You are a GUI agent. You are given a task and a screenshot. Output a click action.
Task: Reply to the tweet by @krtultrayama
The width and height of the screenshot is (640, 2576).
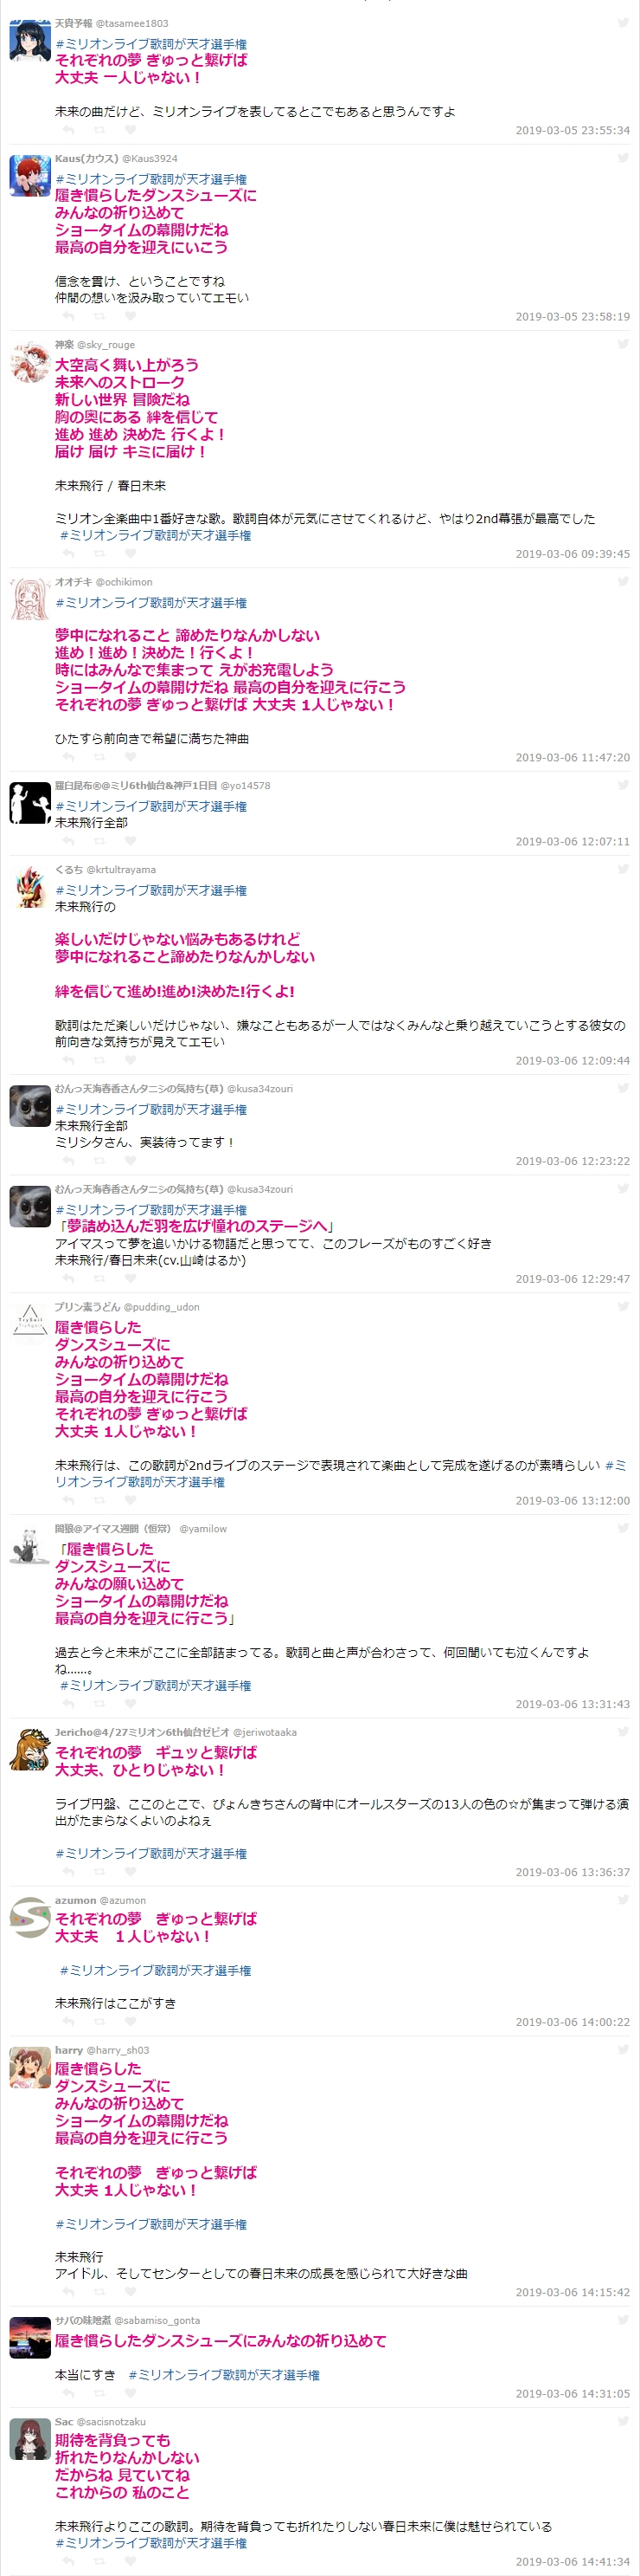(x=68, y=1060)
